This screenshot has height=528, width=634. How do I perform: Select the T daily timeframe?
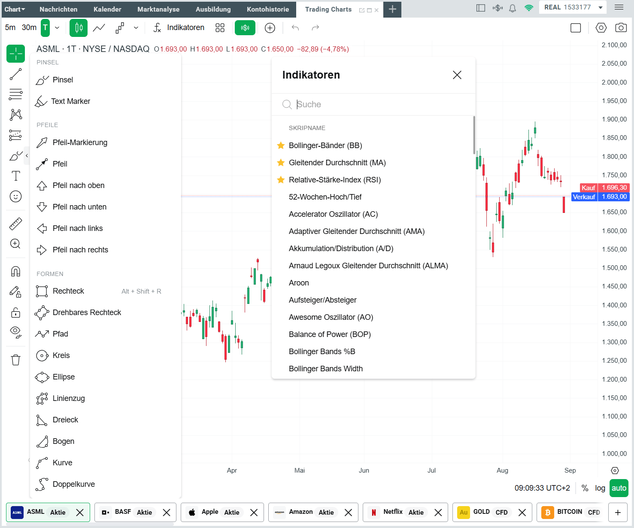(x=46, y=28)
